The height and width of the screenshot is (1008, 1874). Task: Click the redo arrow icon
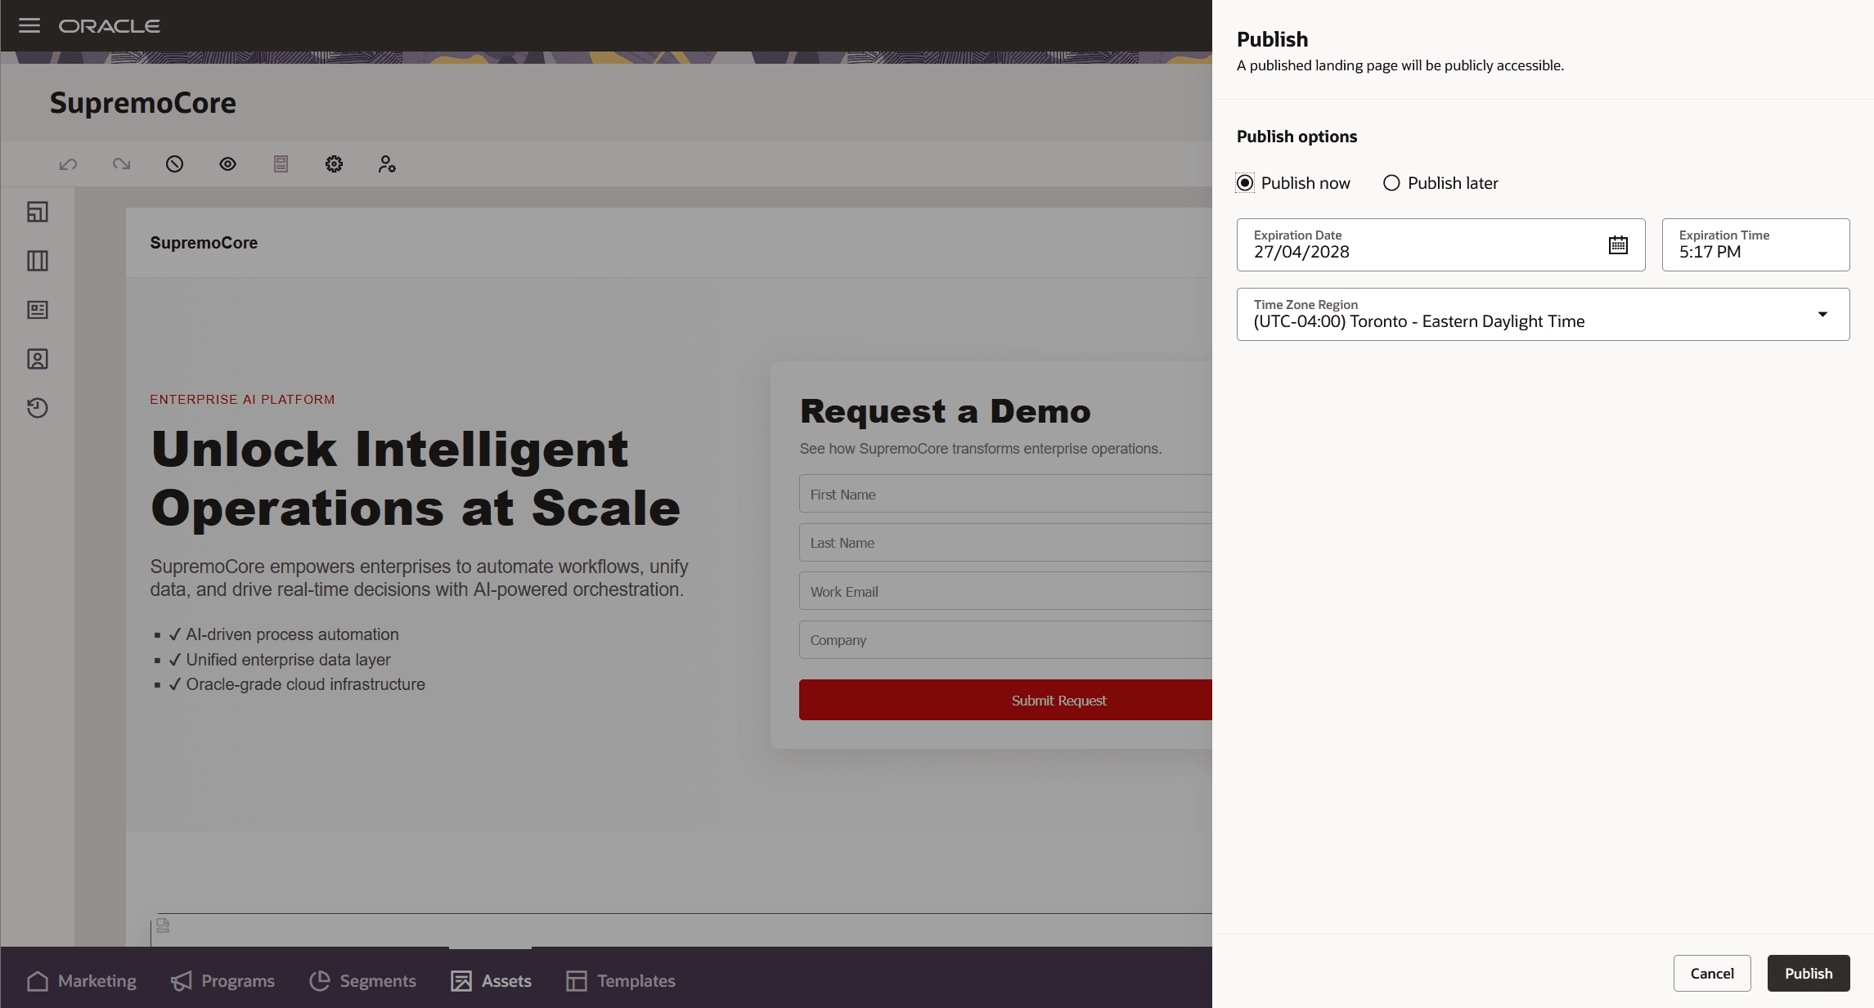tap(121, 164)
